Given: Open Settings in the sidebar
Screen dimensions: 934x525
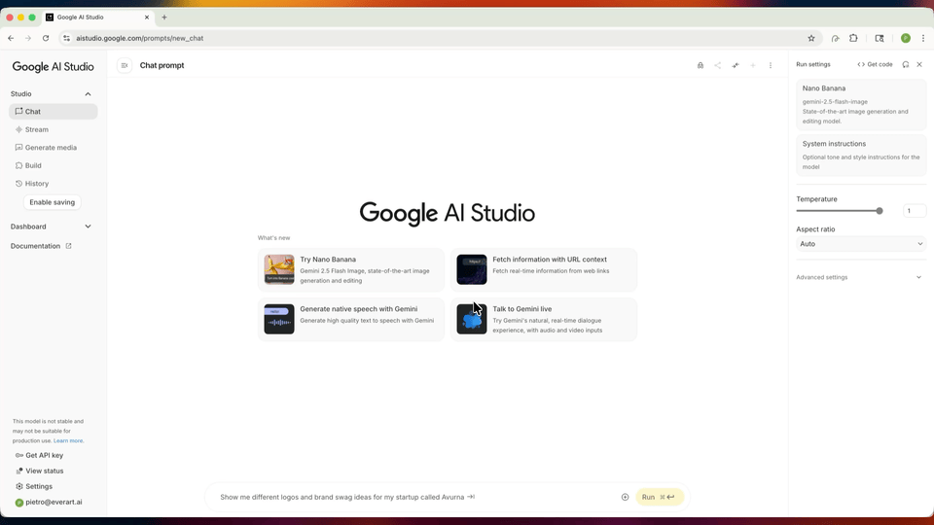Looking at the screenshot, I should (34, 486).
